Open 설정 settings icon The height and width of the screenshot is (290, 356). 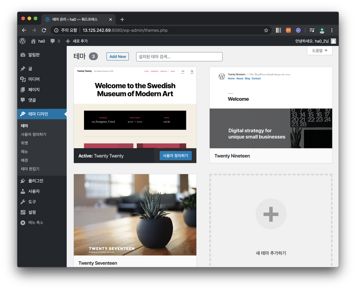click(x=23, y=212)
